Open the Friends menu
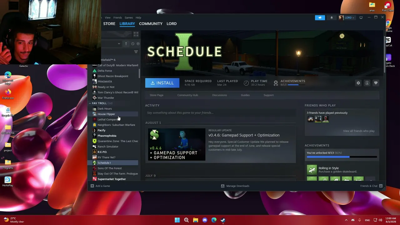The width and height of the screenshot is (400, 225). 117,17
